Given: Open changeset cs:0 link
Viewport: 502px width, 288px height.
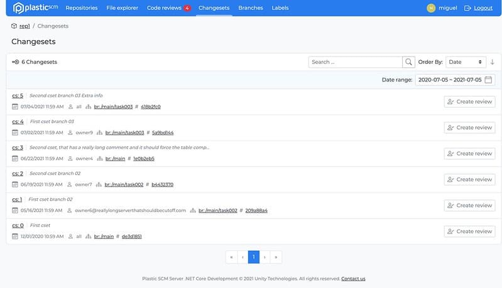Looking at the screenshot, I should (18, 225).
